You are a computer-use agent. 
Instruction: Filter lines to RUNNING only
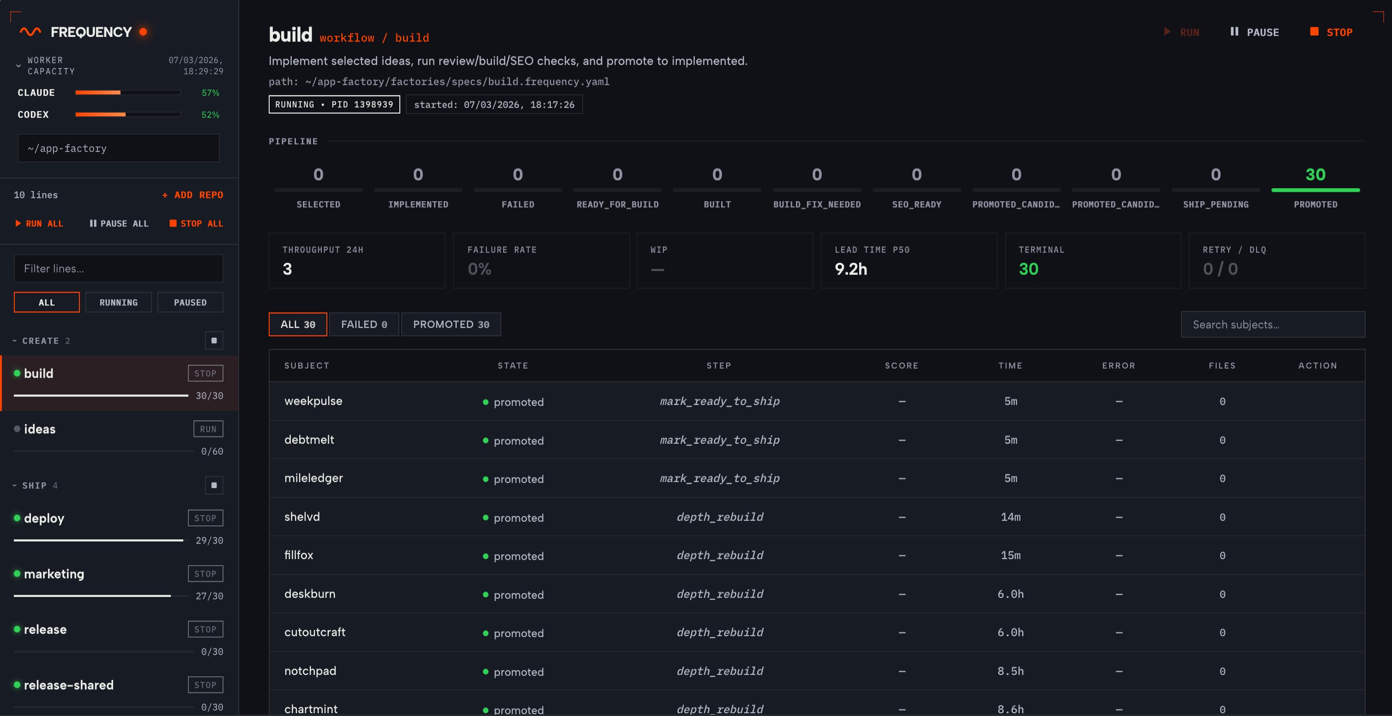[x=118, y=302]
